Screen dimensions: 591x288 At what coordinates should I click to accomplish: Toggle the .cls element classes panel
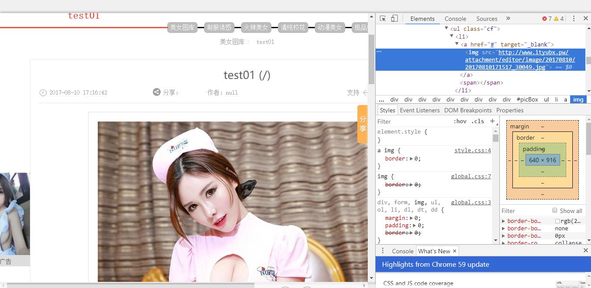pos(478,121)
